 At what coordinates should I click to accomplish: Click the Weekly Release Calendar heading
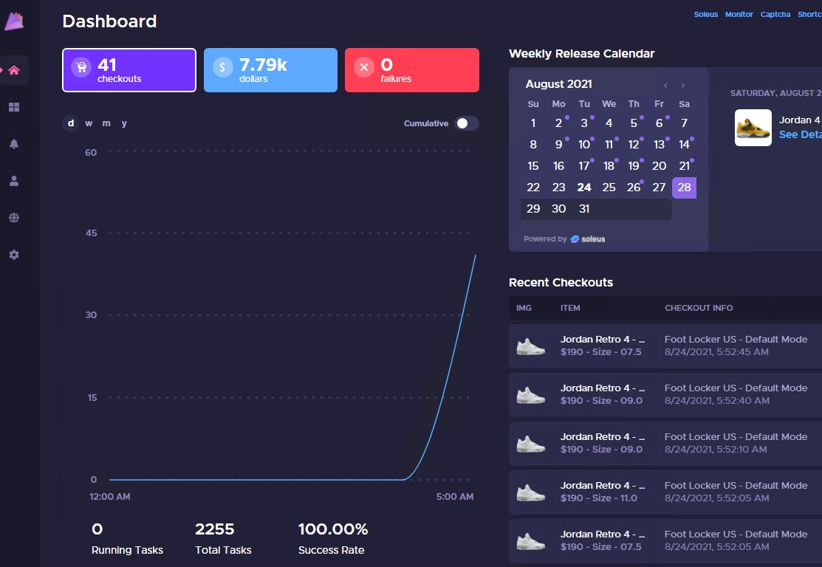[581, 53]
